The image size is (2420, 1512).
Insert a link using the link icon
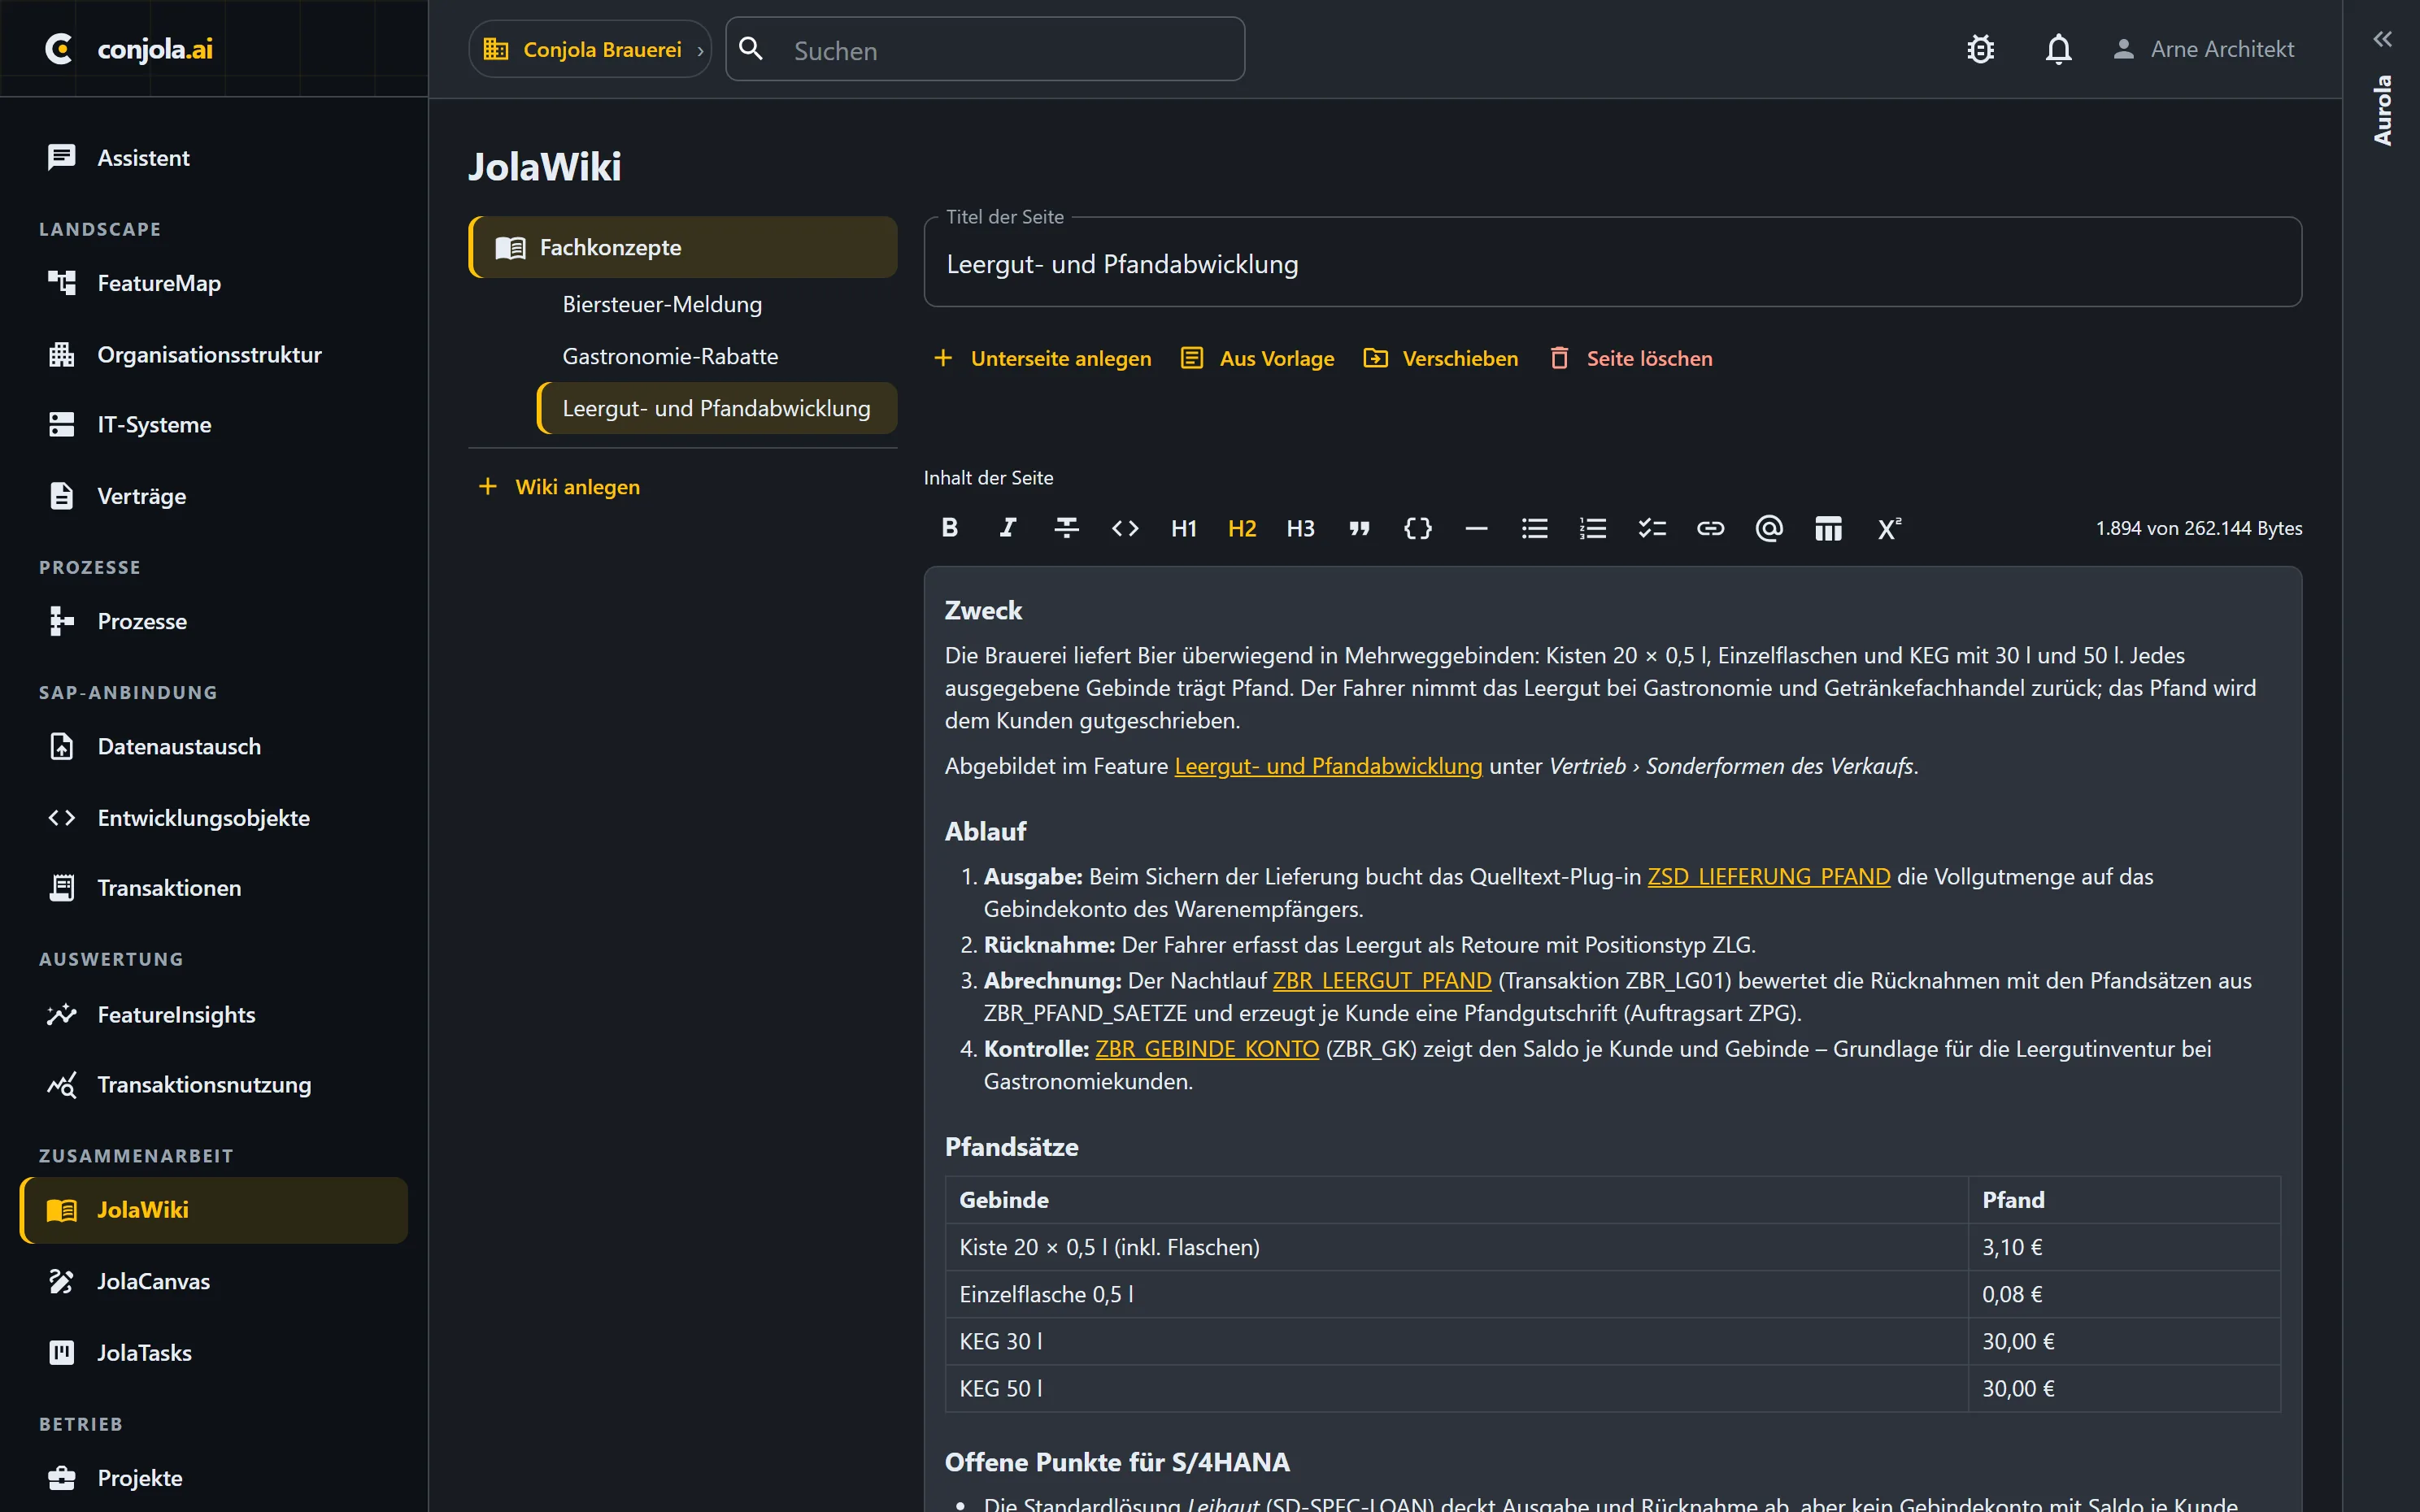[1710, 528]
